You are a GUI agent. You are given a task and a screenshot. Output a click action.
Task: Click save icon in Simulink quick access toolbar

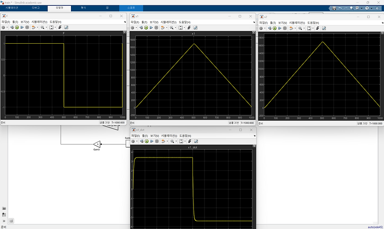click(334, 8)
